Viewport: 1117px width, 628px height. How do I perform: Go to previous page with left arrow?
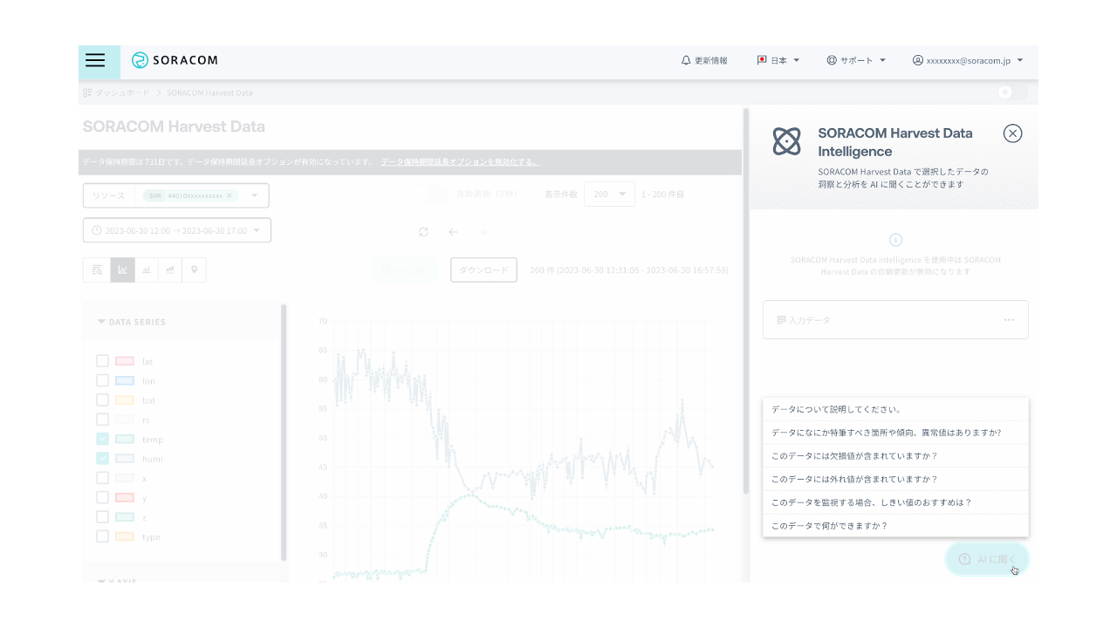(x=453, y=232)
